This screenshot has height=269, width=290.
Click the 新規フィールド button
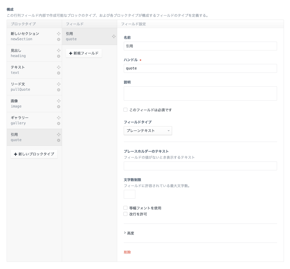[x=84, y=53]
